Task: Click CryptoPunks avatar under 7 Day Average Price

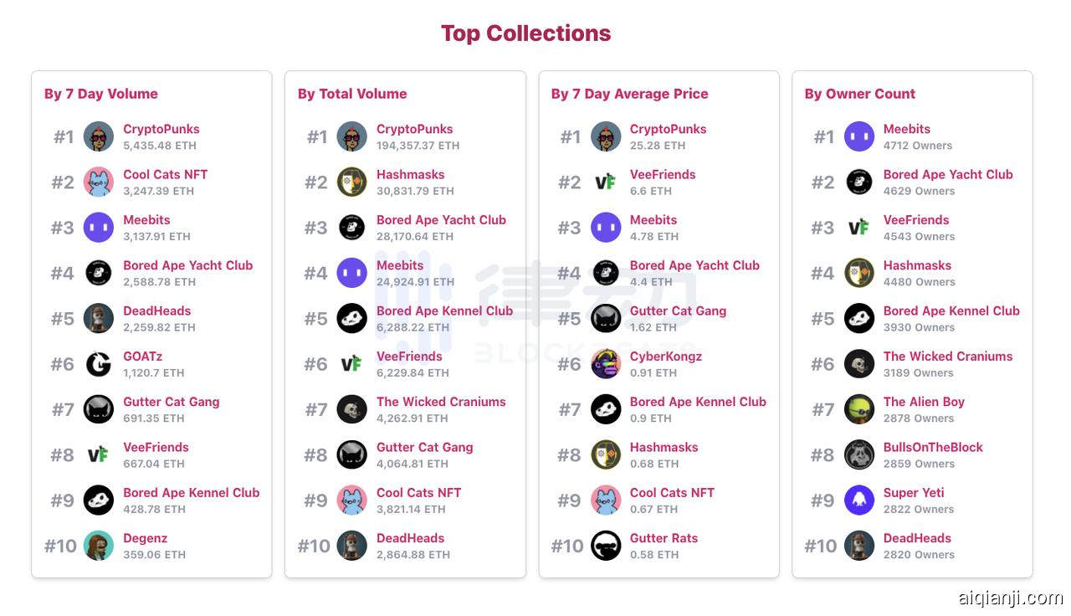Action: pos(606,136)
